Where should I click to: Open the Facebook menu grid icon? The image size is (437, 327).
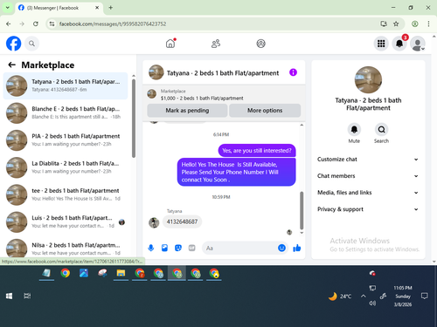[381, 44]
